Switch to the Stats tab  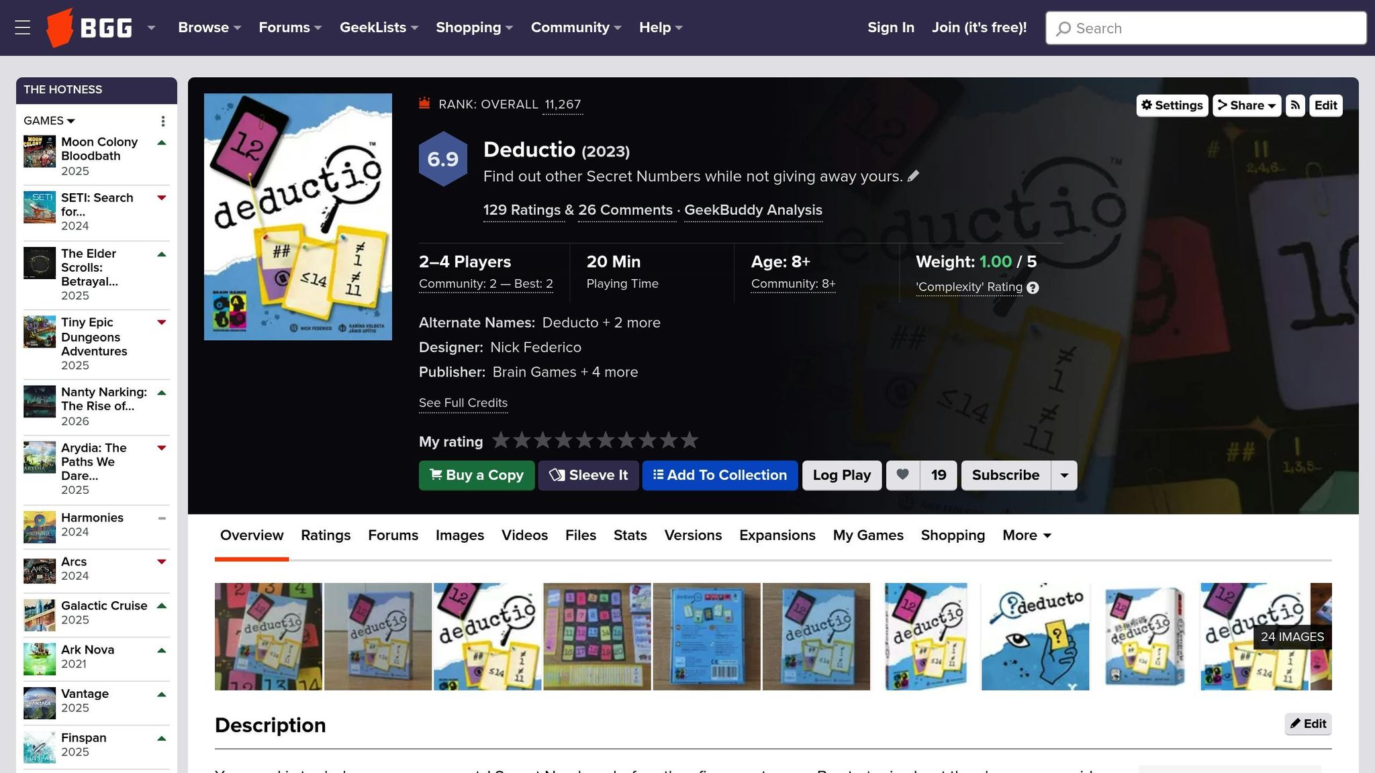click(630, 535)
